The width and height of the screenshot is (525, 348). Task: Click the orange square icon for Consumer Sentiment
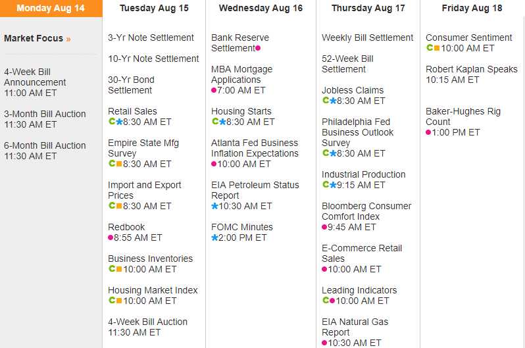(437, 48)
